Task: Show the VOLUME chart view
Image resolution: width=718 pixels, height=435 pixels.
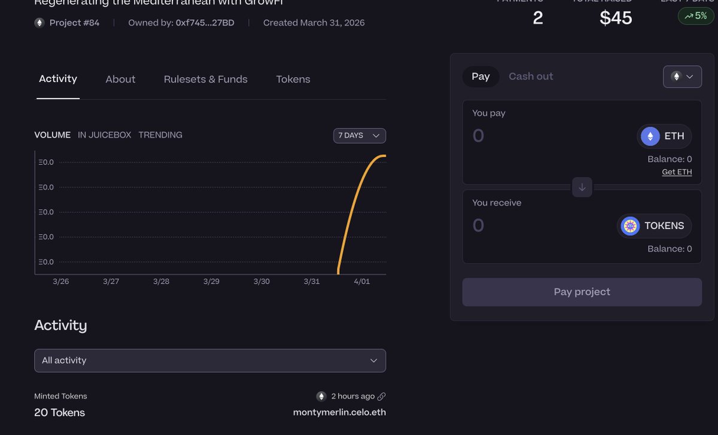Action: (53, 135)
